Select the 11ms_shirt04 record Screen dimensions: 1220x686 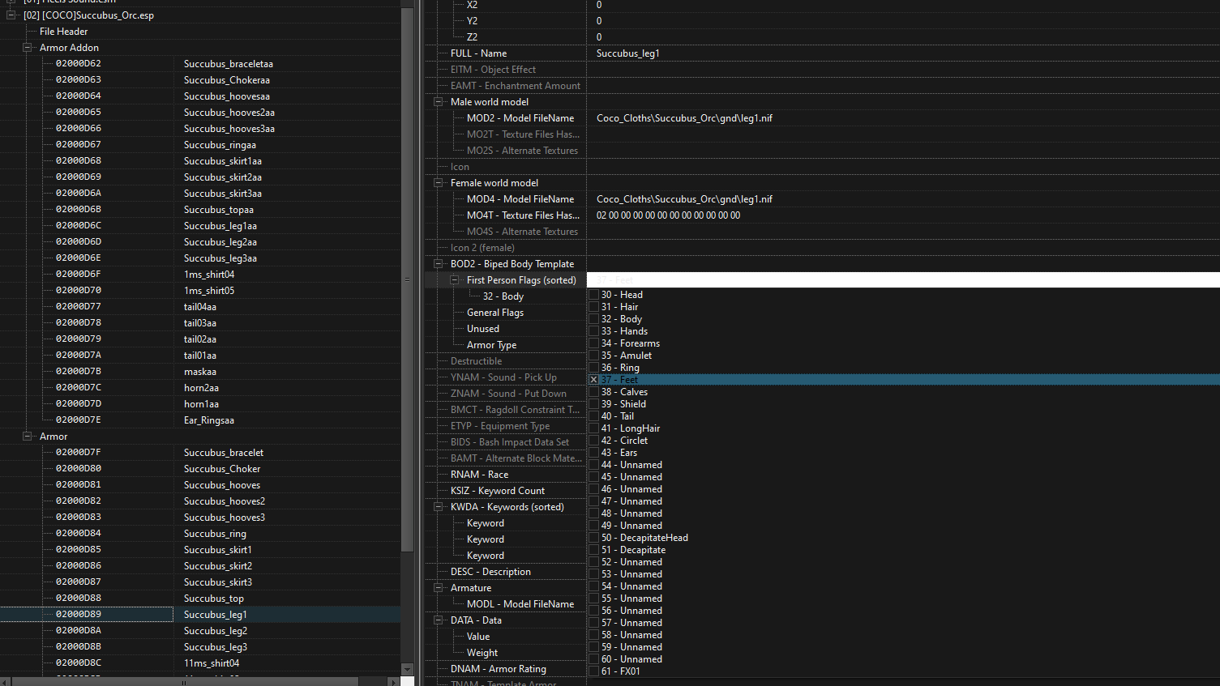pos(212,663)
